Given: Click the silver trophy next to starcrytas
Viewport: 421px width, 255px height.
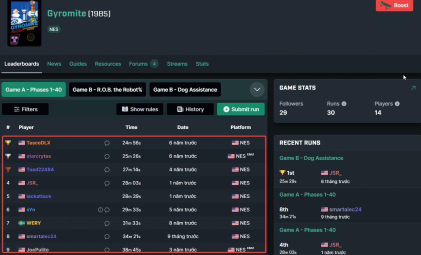Looking at the screenshot, I should (x=8, y=156).
